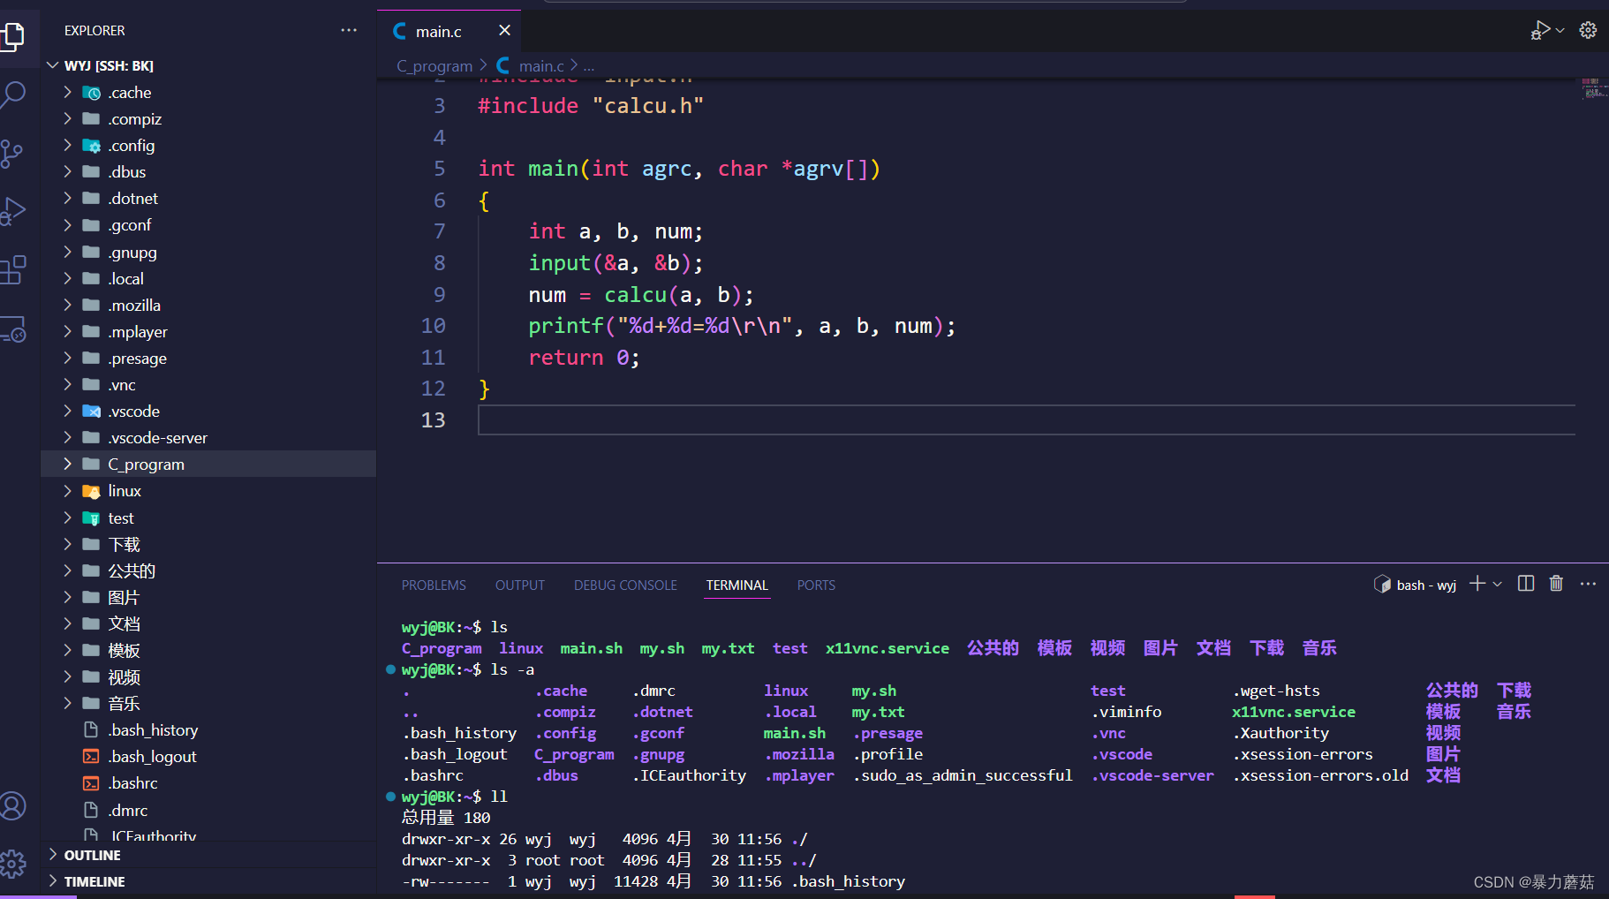The height and width of the screenshot is (899, 1609).
Task: Open the Explorer view in activity bar
Action: point(12,35)
